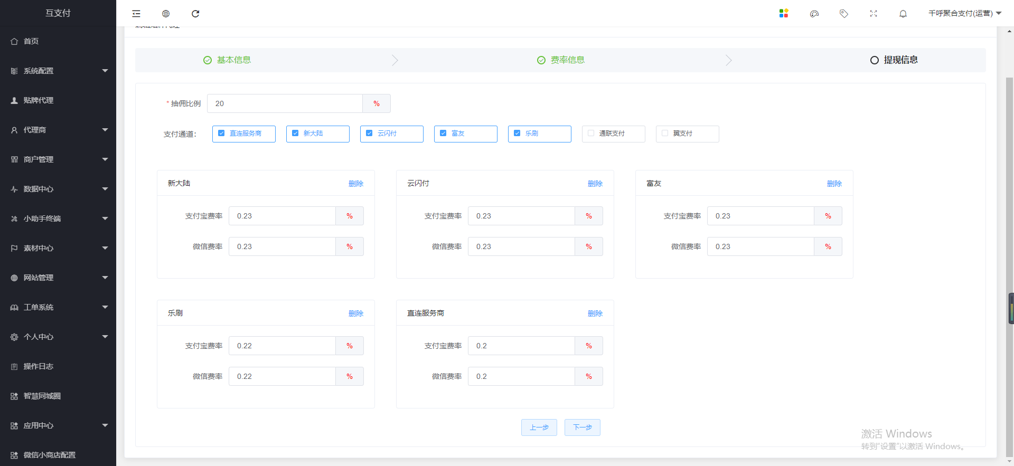Delete the 云闪付 rate card
The image size is (1014, 466).
pos(595,184)
